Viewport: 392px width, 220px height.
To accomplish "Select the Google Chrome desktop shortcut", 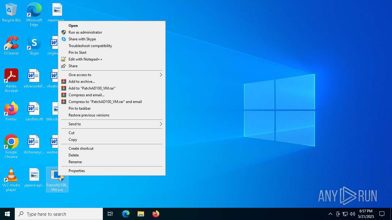I will (x=11, y=147).
